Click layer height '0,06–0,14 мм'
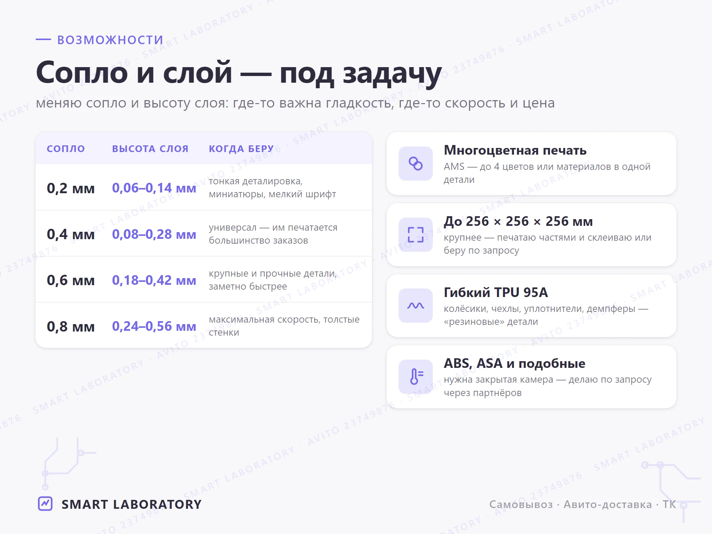 (x=154, y=188)
